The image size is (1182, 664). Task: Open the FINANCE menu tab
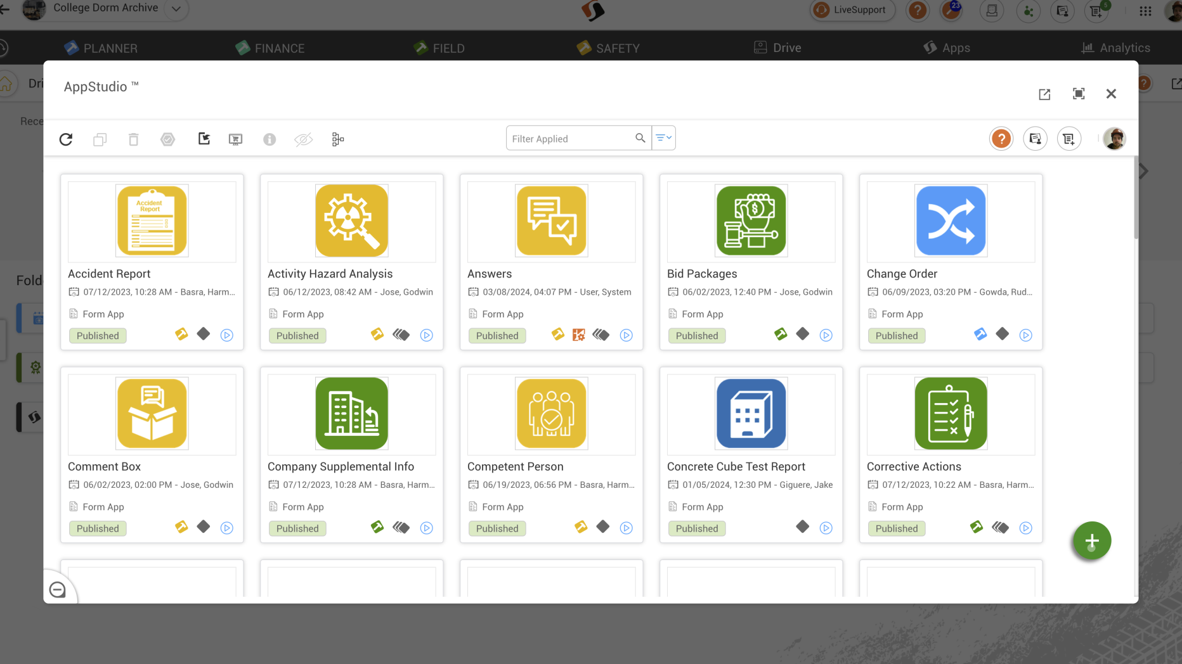pyautogui.click(x=270, y=48)
